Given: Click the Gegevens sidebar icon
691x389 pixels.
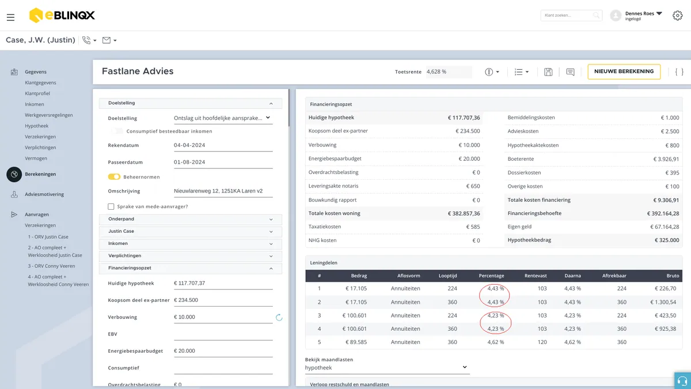Looking at the screenshot, I should pyautogui.click(x=14, y=72).
